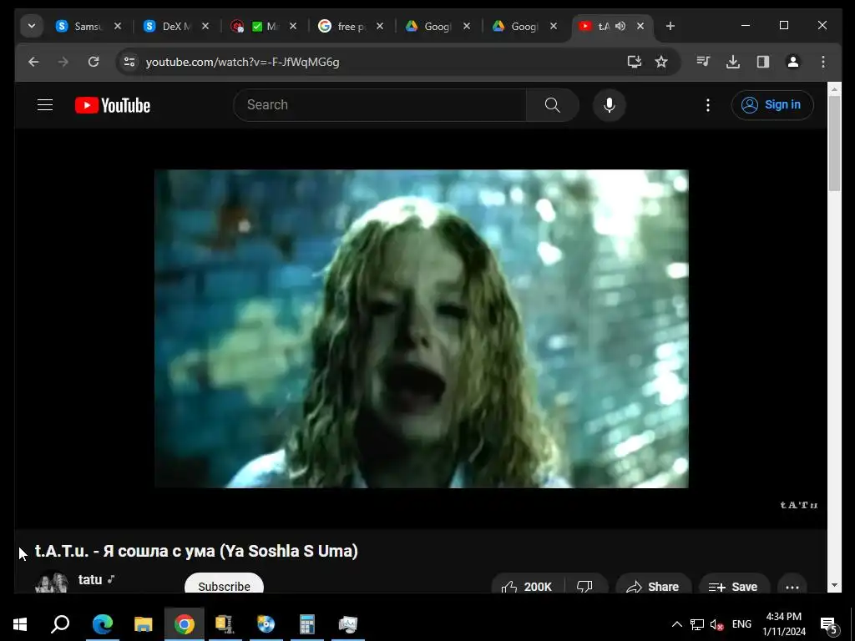Click the t.A.T.u. video title text
Image resolution: width=855 pixels, height=641 pixels.
click(196, 551)
